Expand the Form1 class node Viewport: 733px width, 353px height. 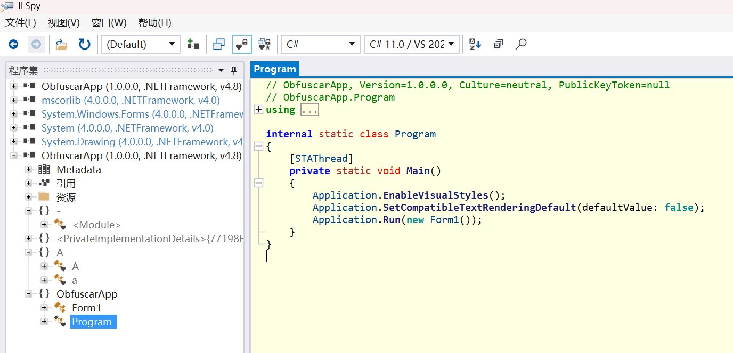click(x=44, y=308)
